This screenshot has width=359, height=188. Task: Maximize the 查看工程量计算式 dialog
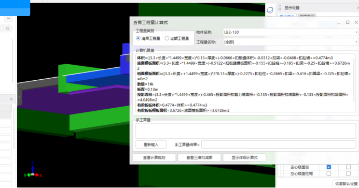point(348,22)
